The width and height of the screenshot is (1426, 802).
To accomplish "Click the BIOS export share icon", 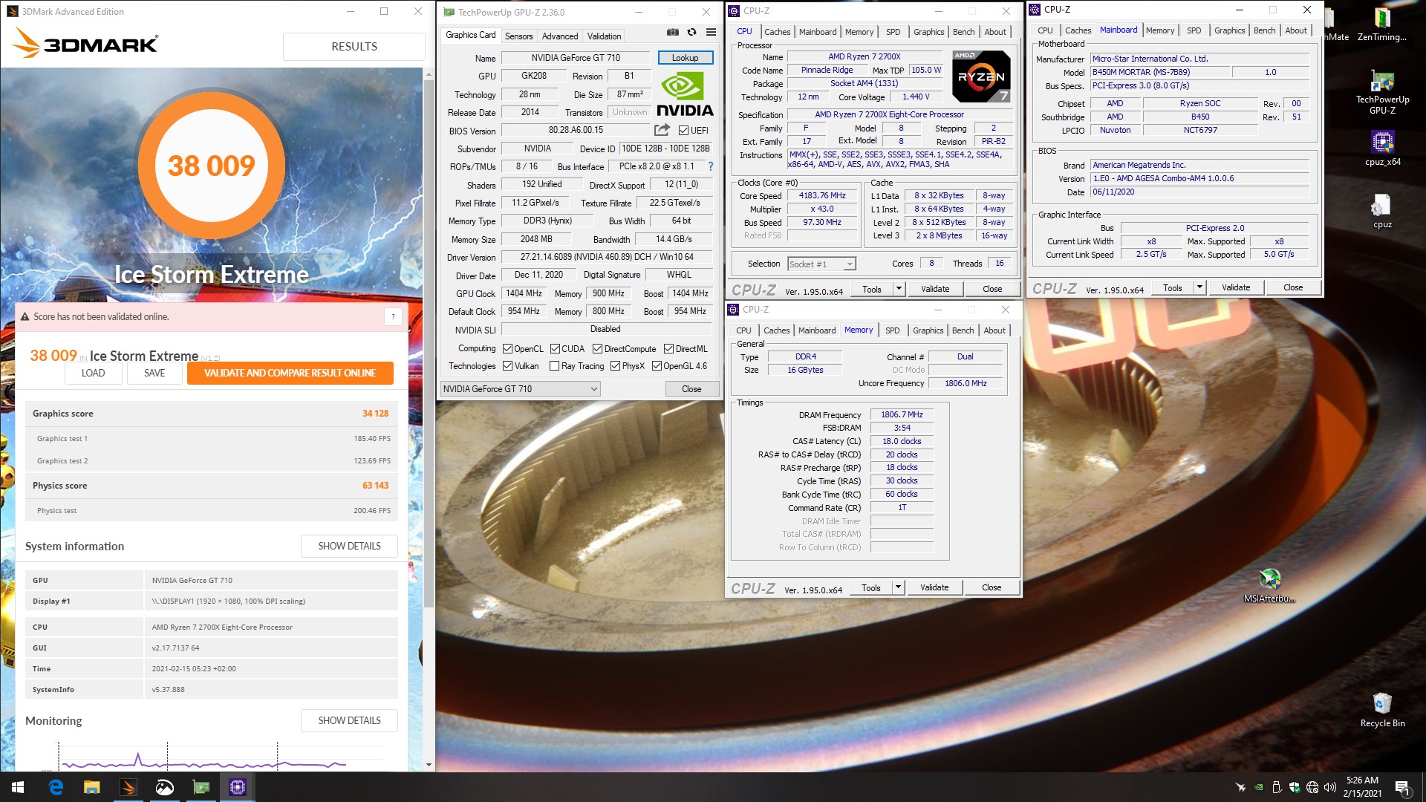I will click(662, 130).
